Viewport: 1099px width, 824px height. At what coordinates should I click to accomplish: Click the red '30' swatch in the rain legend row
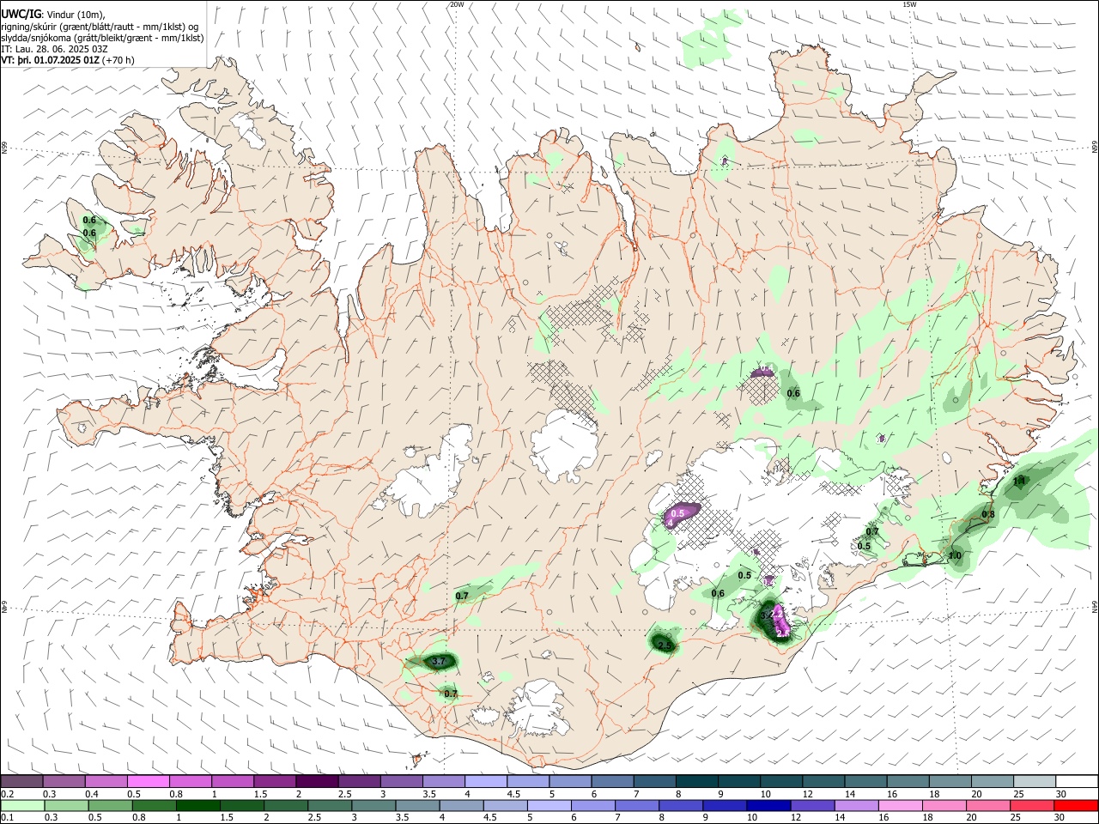coord(1077,805)
